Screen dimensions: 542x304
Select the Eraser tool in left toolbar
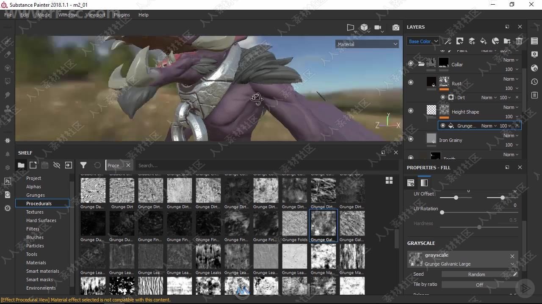tap(7, 54)
